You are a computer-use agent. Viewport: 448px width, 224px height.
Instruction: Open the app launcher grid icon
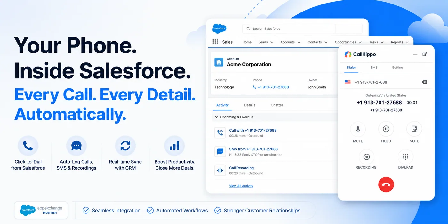pyautogui.click(x=215, y=42)
